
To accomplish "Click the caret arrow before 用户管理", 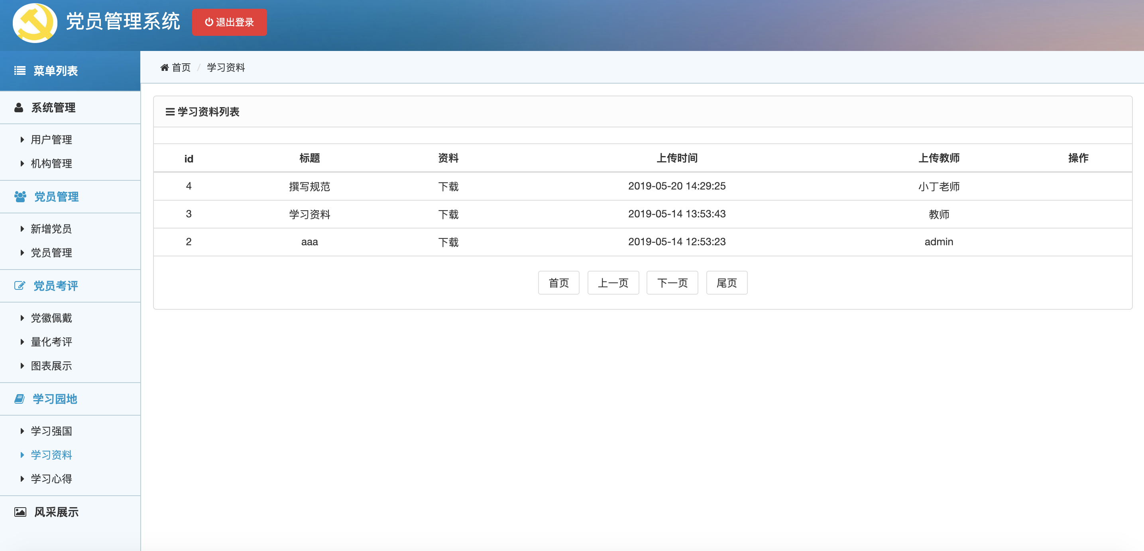I will [22, 140].
